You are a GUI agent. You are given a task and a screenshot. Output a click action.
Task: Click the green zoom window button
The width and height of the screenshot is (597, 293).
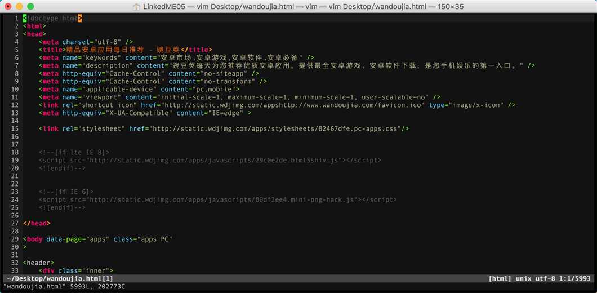coord(31,6)
